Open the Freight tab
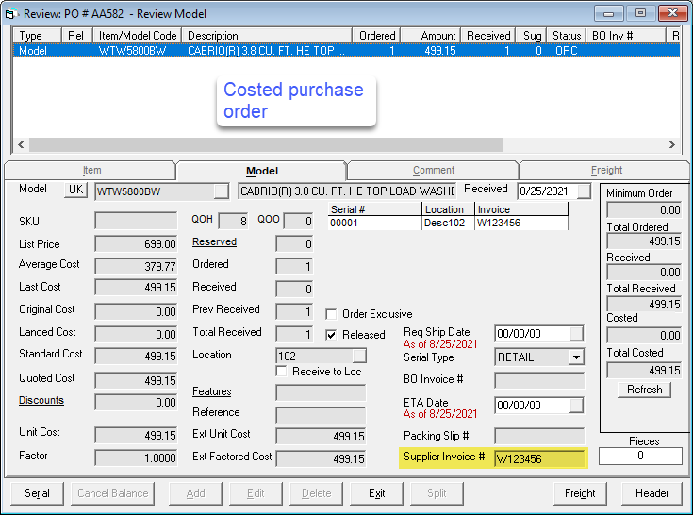Screen dimensions: 693x515 (606, 170)
